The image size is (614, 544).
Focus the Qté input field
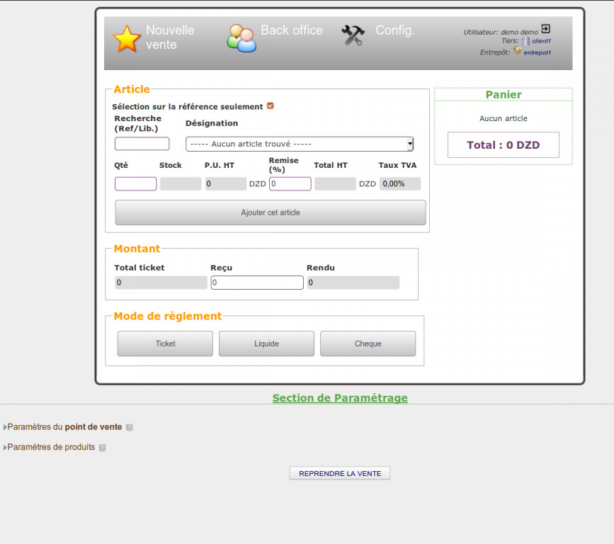pos(135,183)
